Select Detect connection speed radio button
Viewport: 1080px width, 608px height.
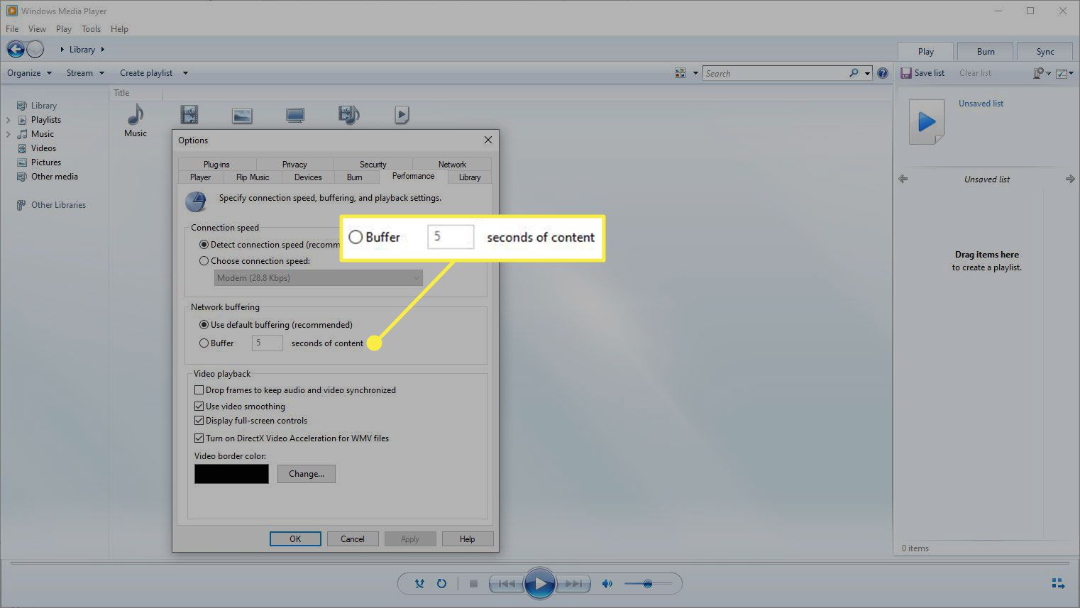click(x=204, y=245)
